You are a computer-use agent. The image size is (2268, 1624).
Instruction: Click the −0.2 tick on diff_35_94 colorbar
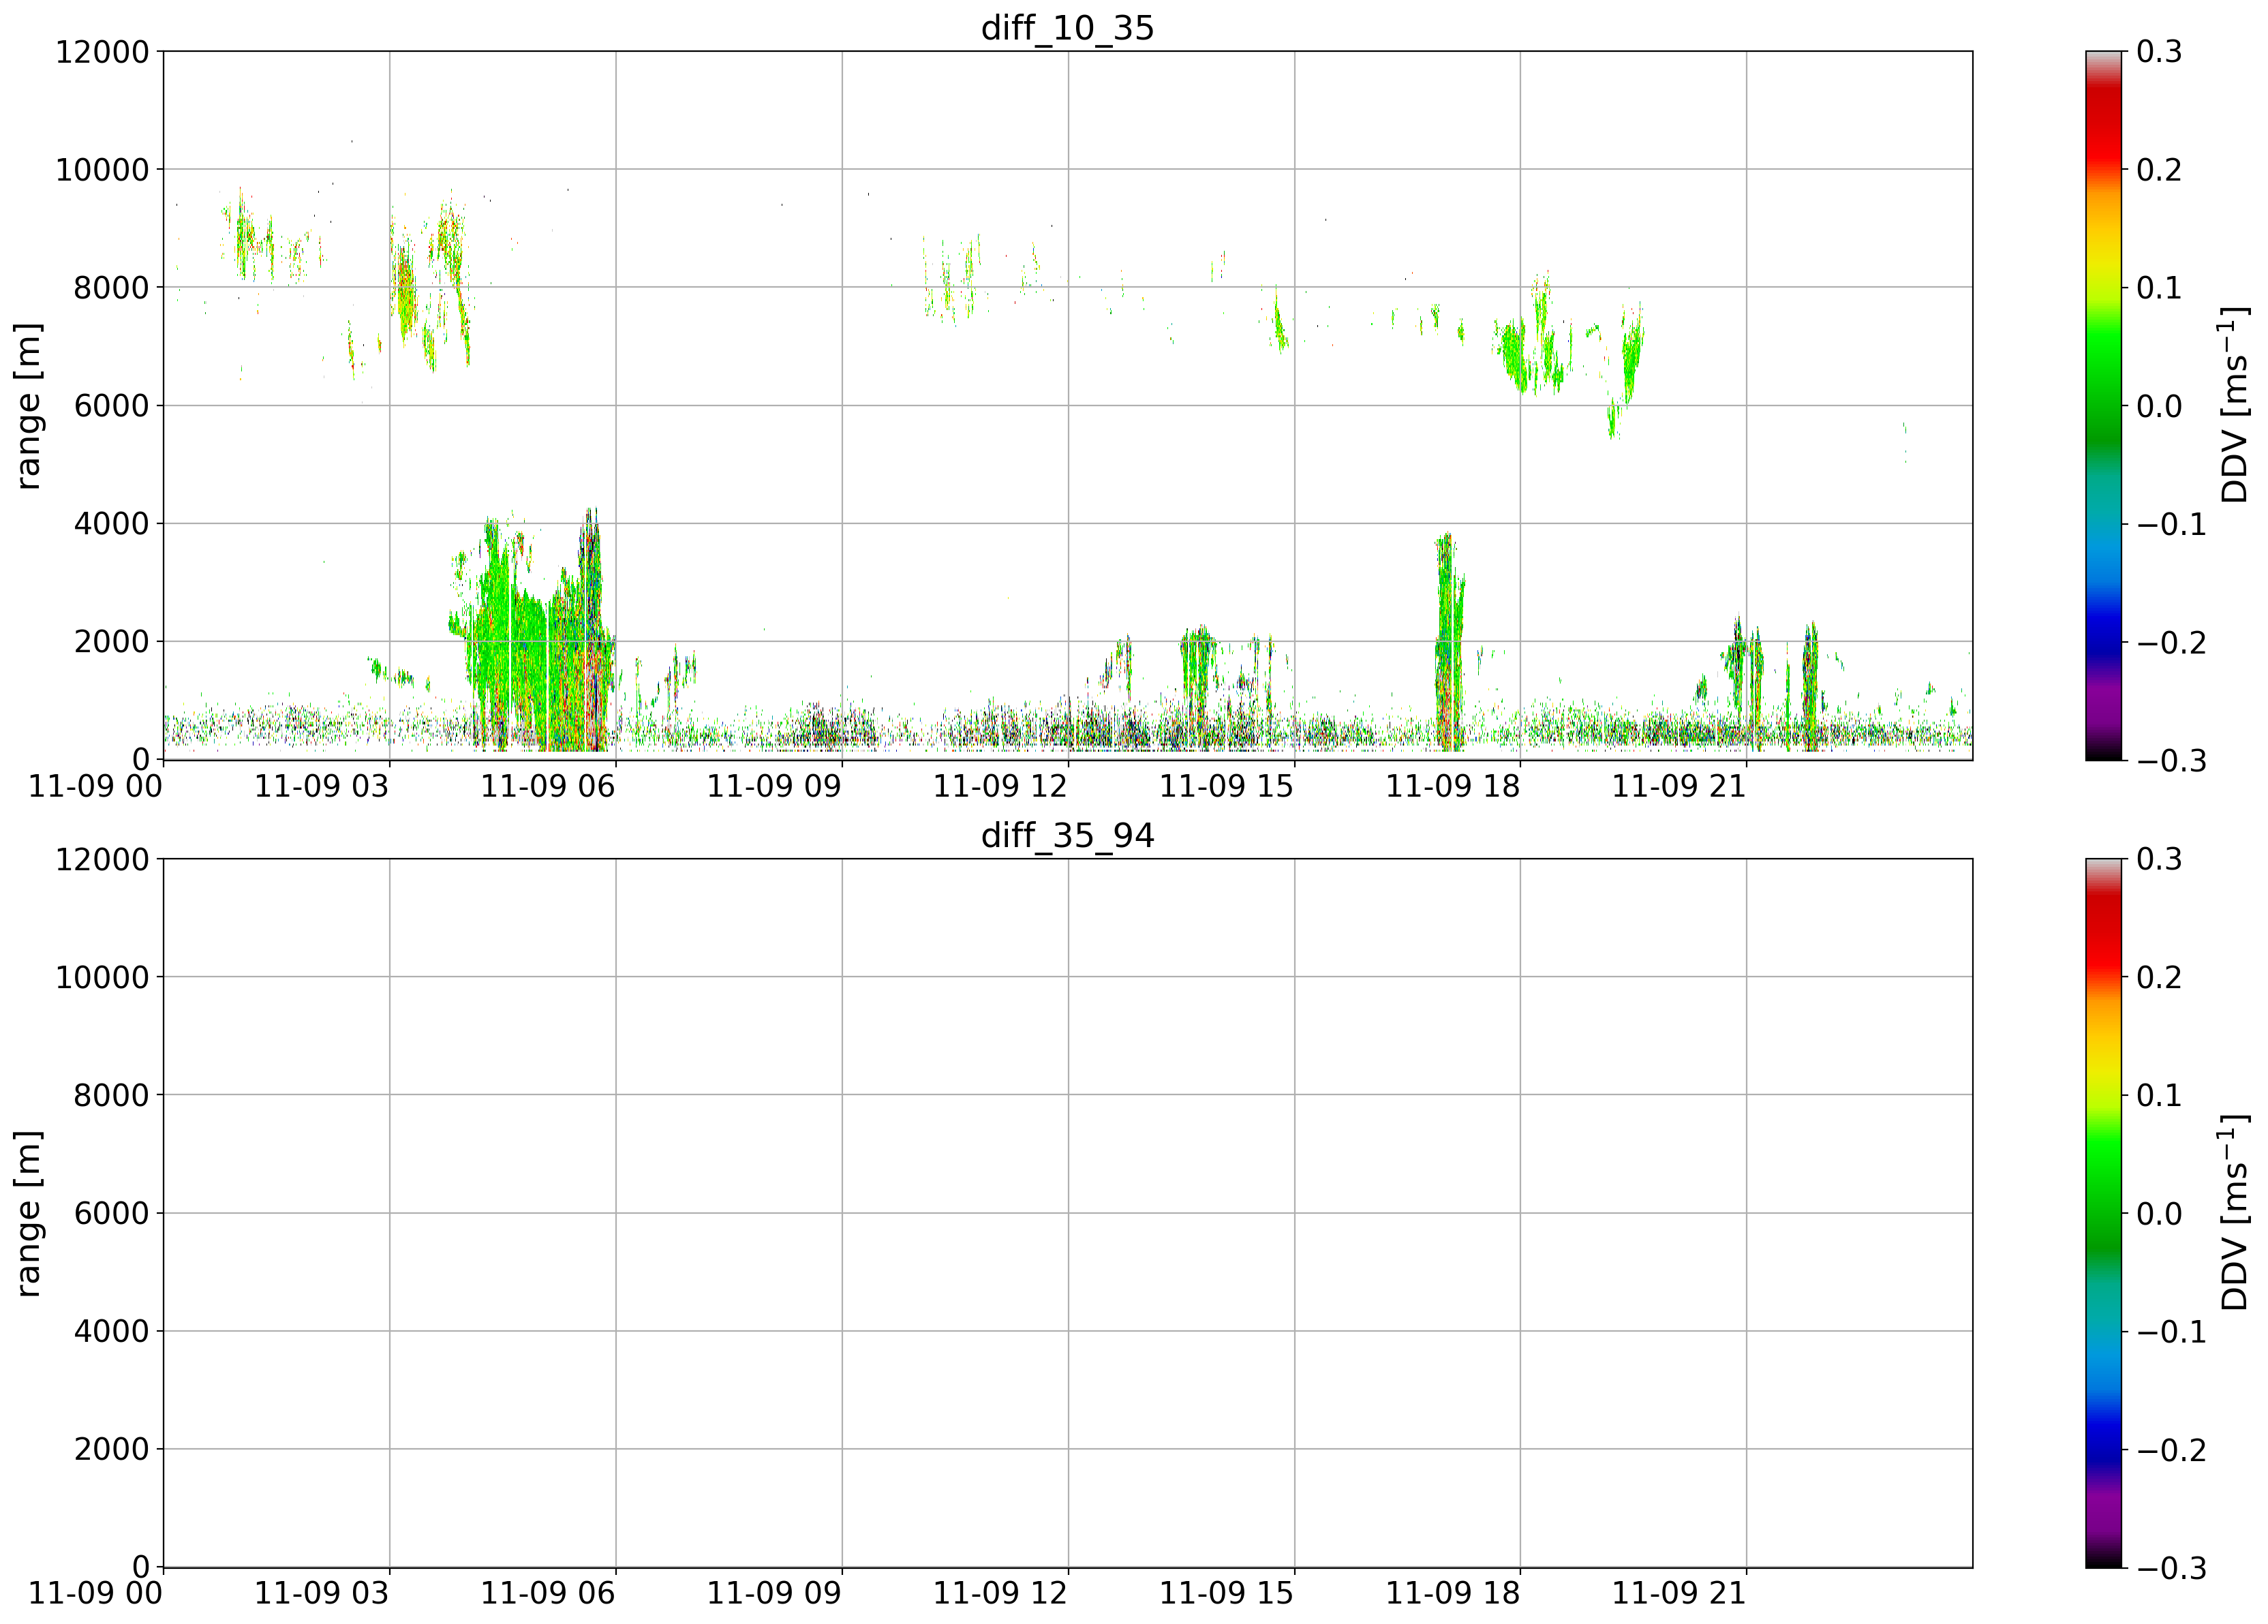tap(2172, 1449)
